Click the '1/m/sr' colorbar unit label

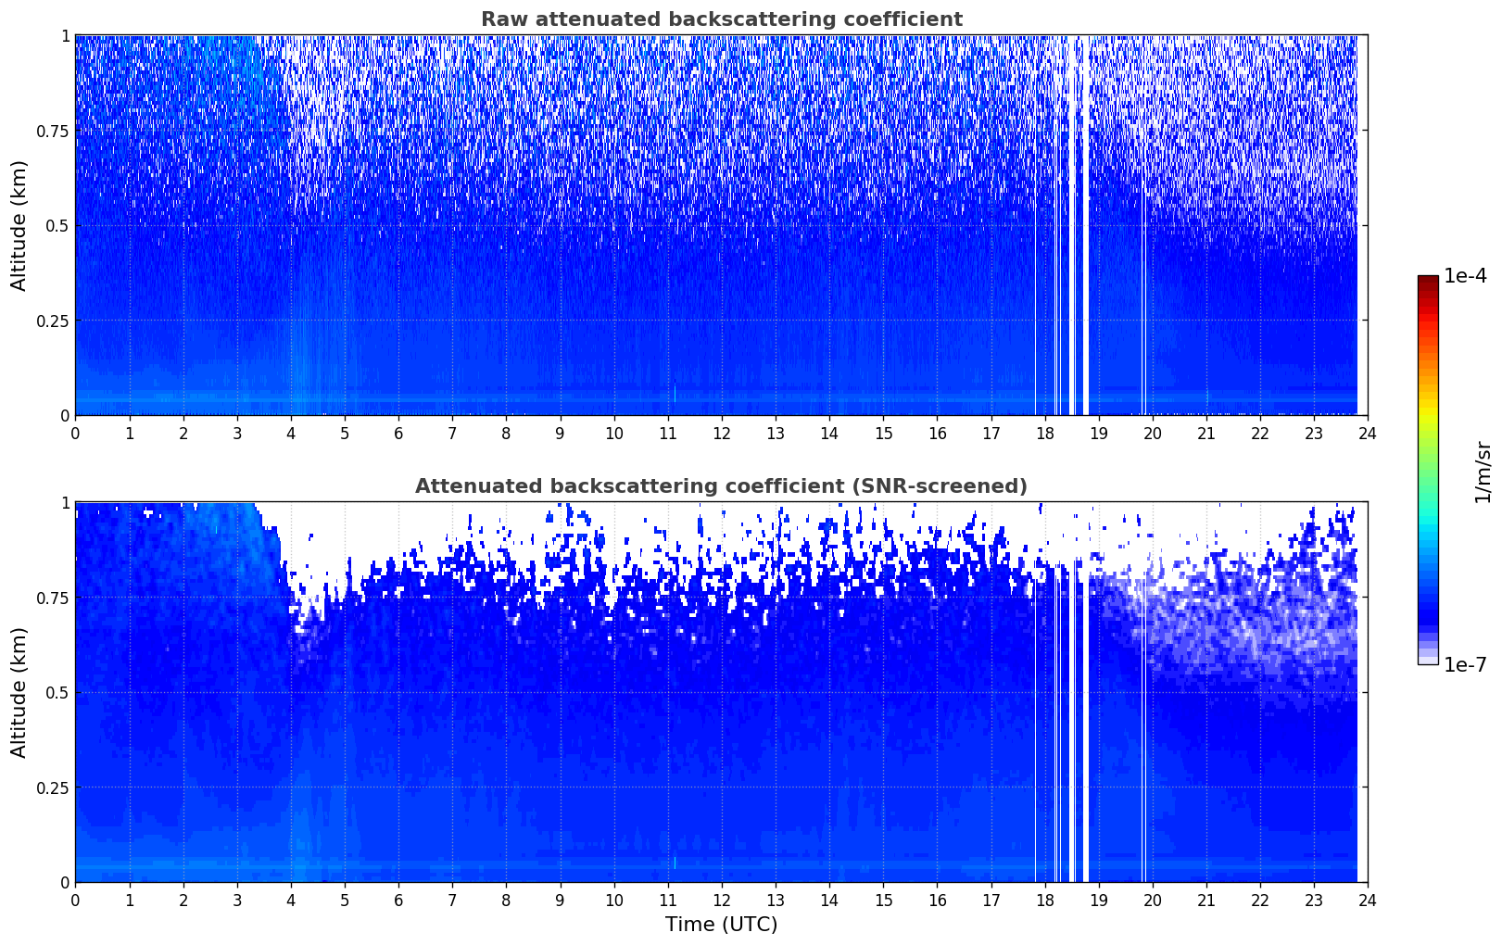[1483, 471]
